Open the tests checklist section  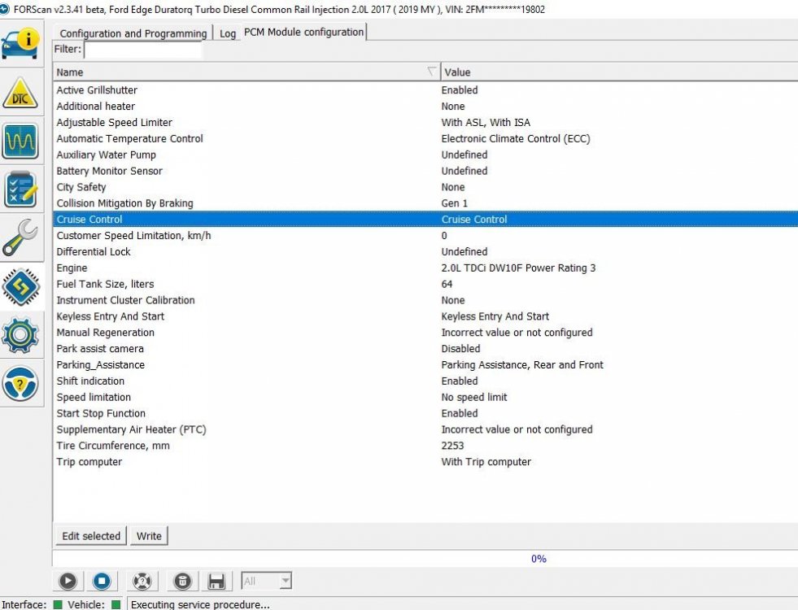click(20, 190)
